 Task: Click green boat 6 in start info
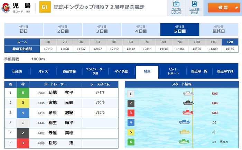(x=185, y=141)
